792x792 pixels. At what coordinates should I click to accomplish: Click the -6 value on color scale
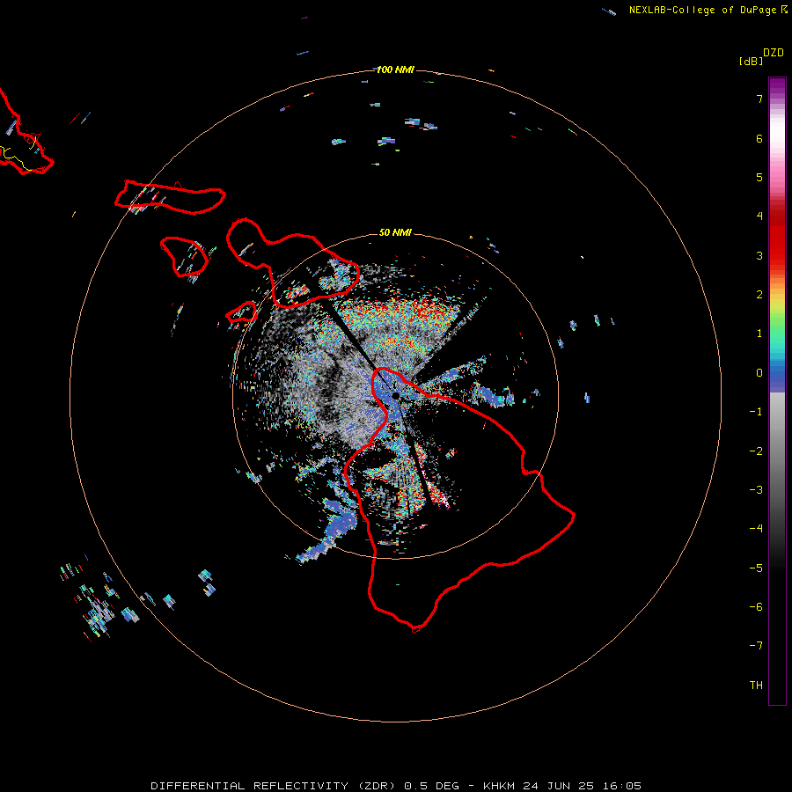pos(756,607)
